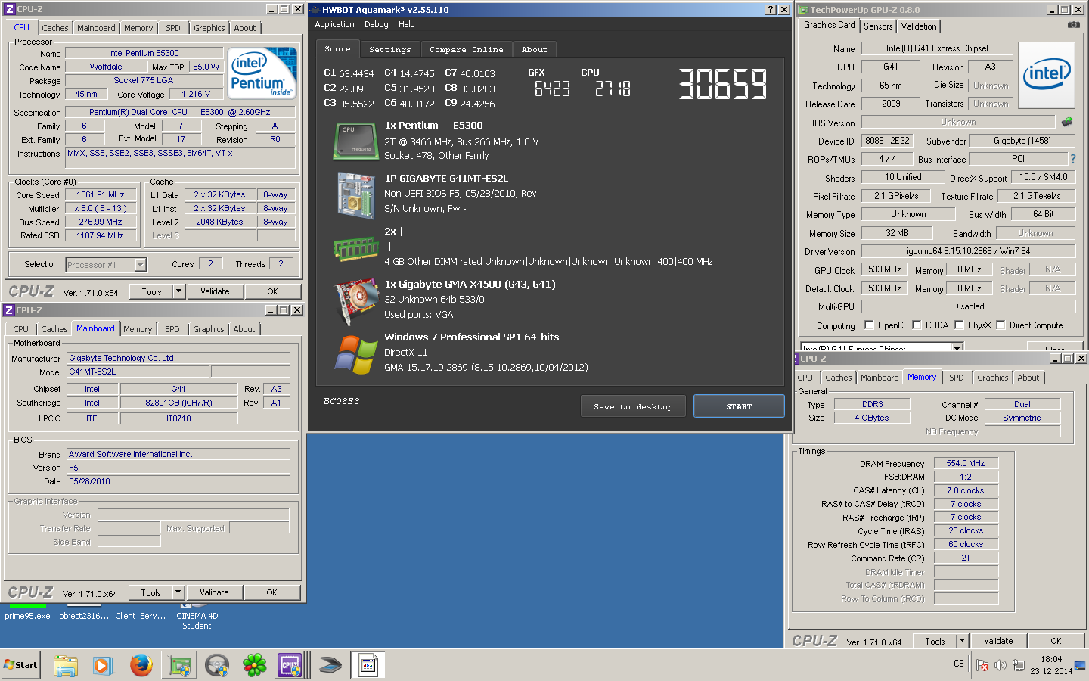Click Tools button in Memory CPU-Z window
The image size is (1089, 681).
pos(935,641)
